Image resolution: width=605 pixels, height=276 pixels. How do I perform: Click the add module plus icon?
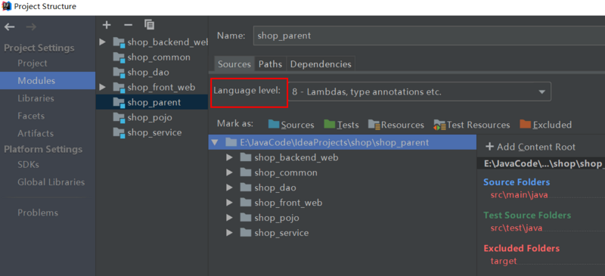coord(107,25)
